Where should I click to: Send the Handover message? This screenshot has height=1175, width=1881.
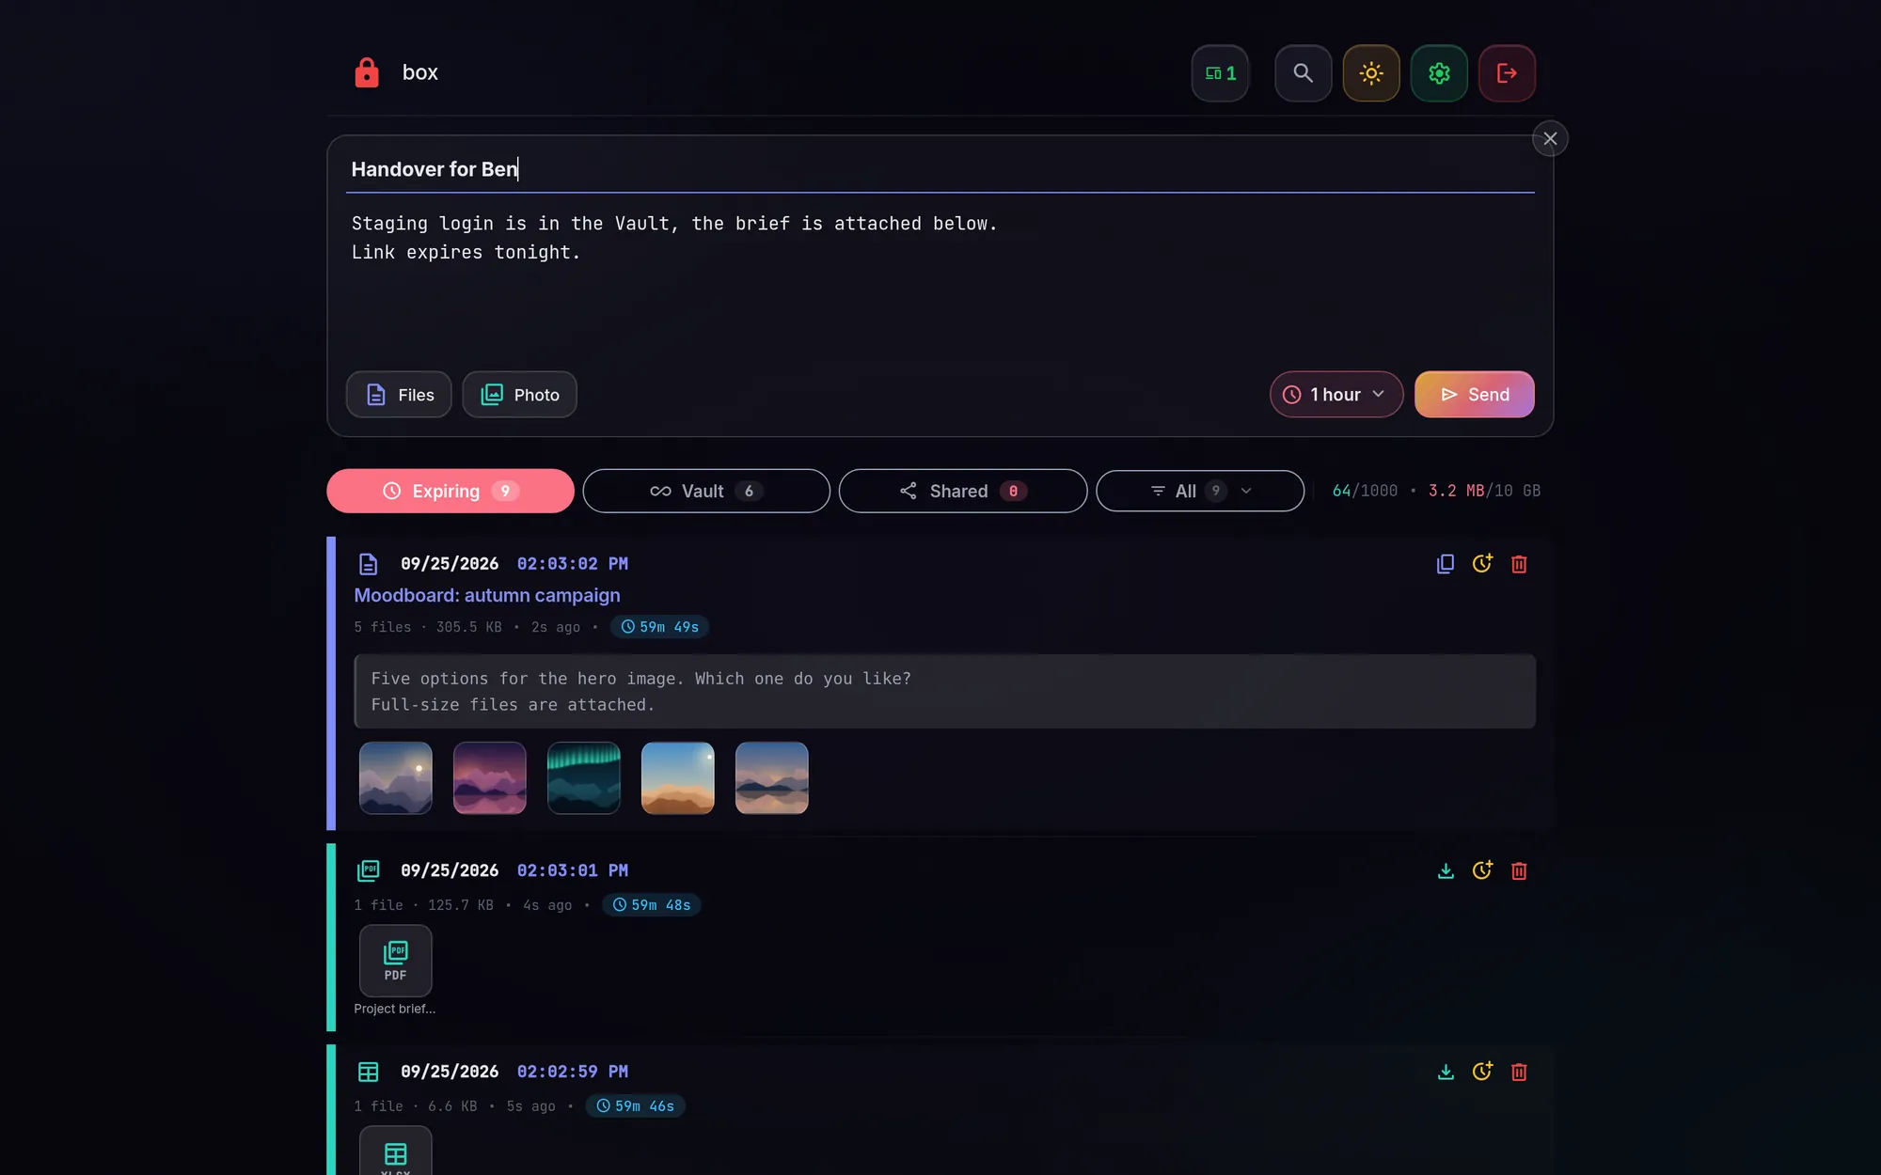(1475, 395)
